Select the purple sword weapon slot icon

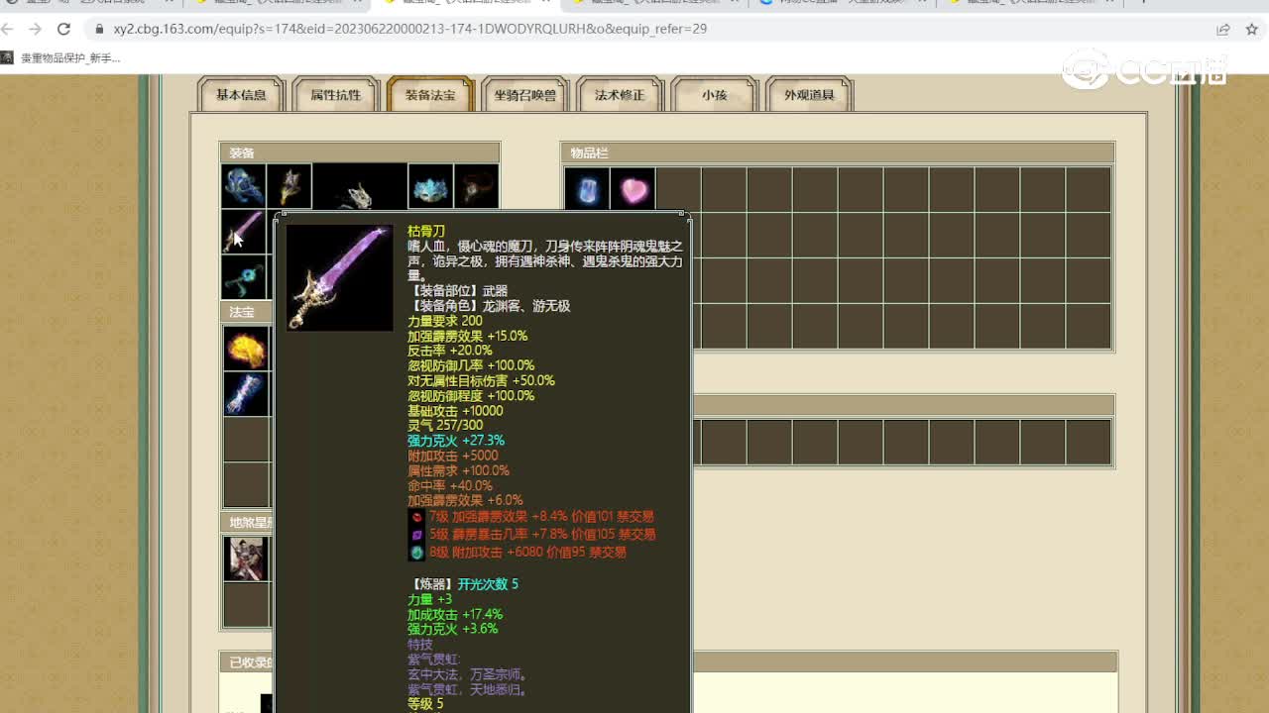coord(244,232)
